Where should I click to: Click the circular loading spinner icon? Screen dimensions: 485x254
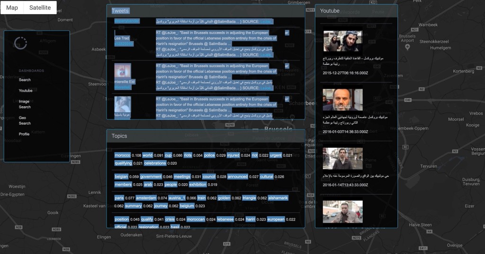(x=21, y=43)
